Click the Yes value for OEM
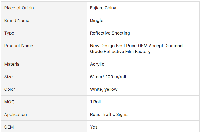 point(94,127)
